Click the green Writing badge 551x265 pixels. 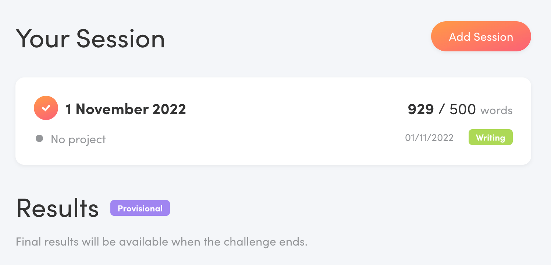[x=490, y=138]
